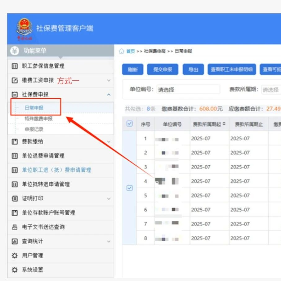Open 申报记录 submenu item
281x281 pixels.
[34, 129]
